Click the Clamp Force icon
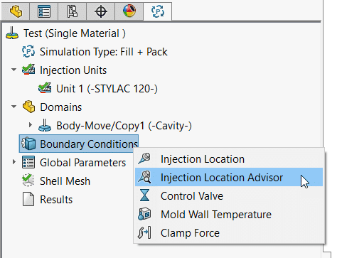 point(144,232)
